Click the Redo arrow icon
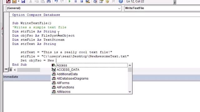200x112 pixels. pos(62,1)
